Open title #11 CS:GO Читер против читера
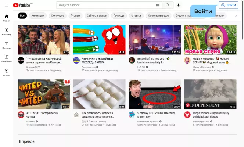 42,115
